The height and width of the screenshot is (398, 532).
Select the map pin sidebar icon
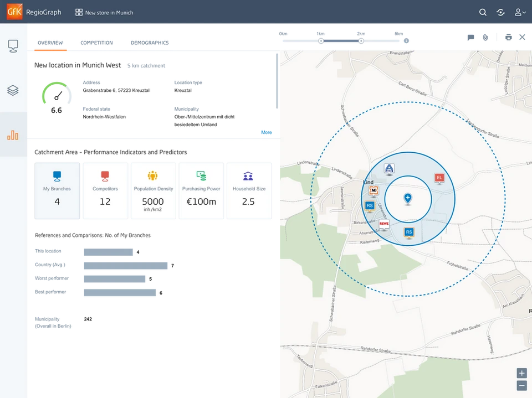(x=13, y=46)
